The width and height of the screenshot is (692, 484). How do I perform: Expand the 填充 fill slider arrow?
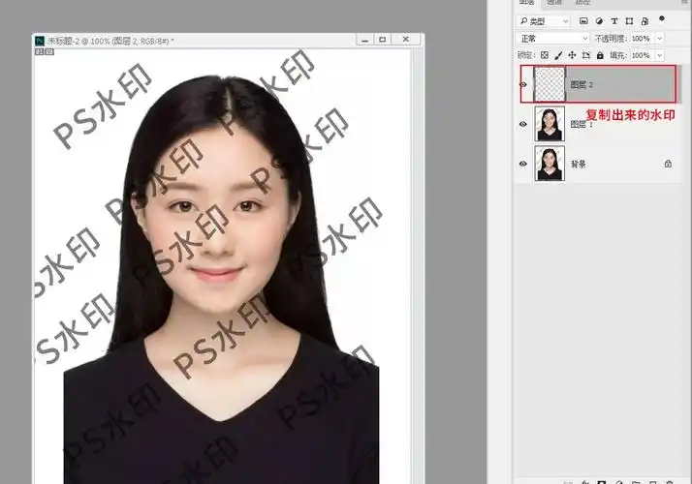[x=660, y=56]
